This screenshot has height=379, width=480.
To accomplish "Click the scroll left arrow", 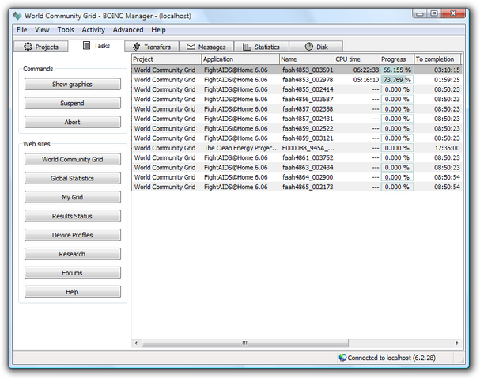I will (136, 343).
